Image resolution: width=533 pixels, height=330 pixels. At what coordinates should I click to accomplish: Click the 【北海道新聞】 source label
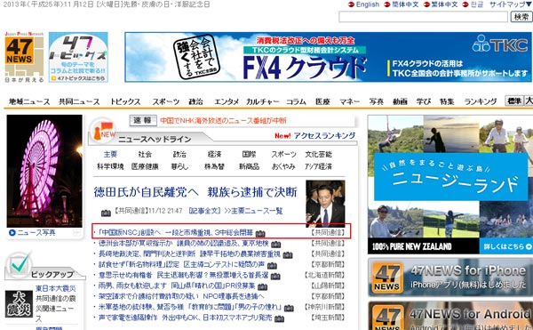[x=325, y=275]
